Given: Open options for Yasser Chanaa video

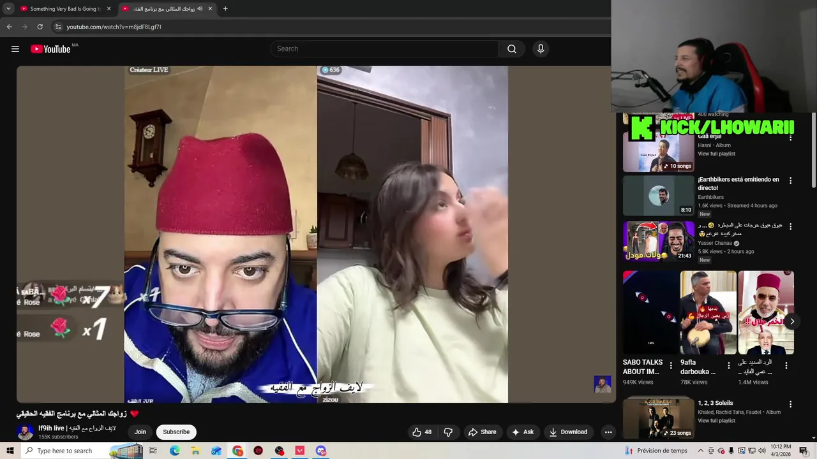Looking at the screenshot, I should pyautogui.click(x=790, y=226).
